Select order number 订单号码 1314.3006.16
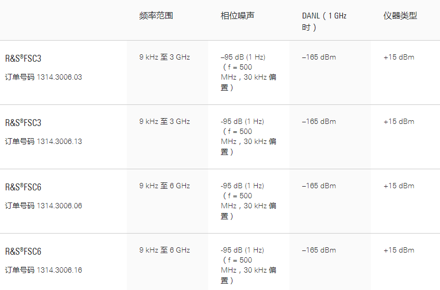The height and width of the screenshot is (290, 440). coord(44,270)
